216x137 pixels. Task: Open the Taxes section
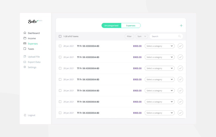click(29, 49)
